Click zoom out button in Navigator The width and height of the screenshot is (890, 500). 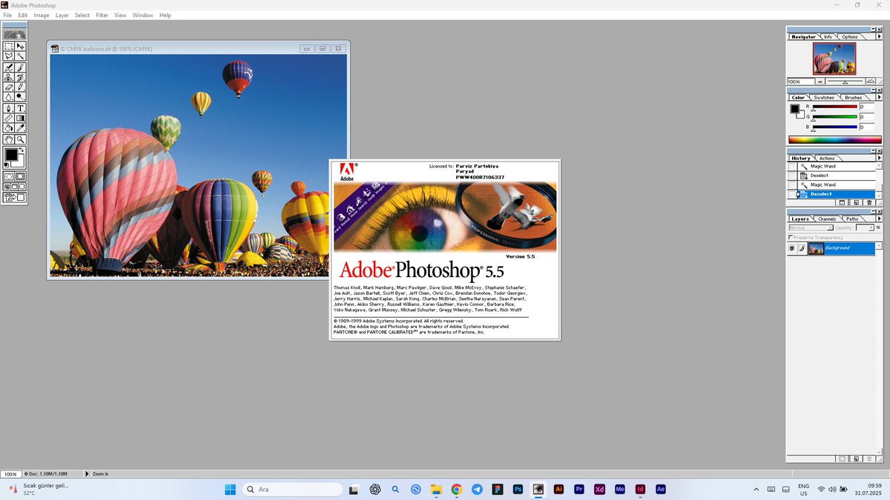tap(820, 81)
